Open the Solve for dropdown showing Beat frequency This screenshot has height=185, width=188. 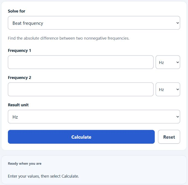tap(94, 23)
